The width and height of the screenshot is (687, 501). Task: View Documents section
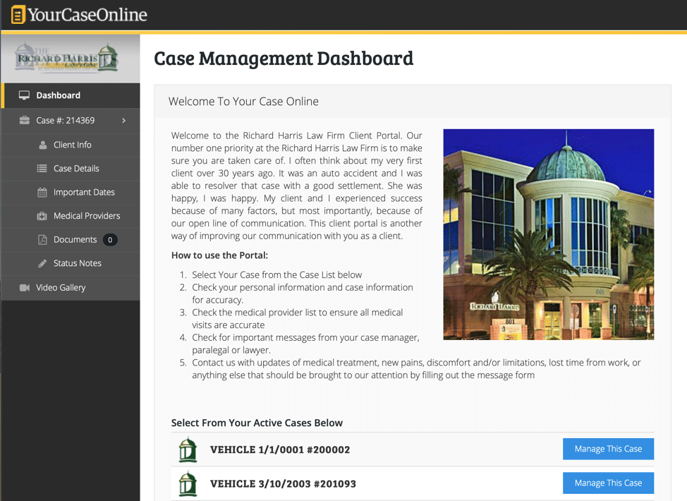[x=71, y=239]
